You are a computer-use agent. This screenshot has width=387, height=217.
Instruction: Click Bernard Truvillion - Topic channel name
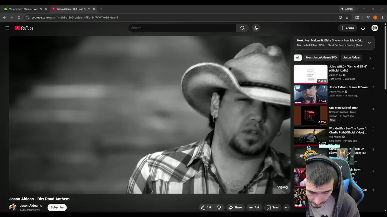point(342,112)
